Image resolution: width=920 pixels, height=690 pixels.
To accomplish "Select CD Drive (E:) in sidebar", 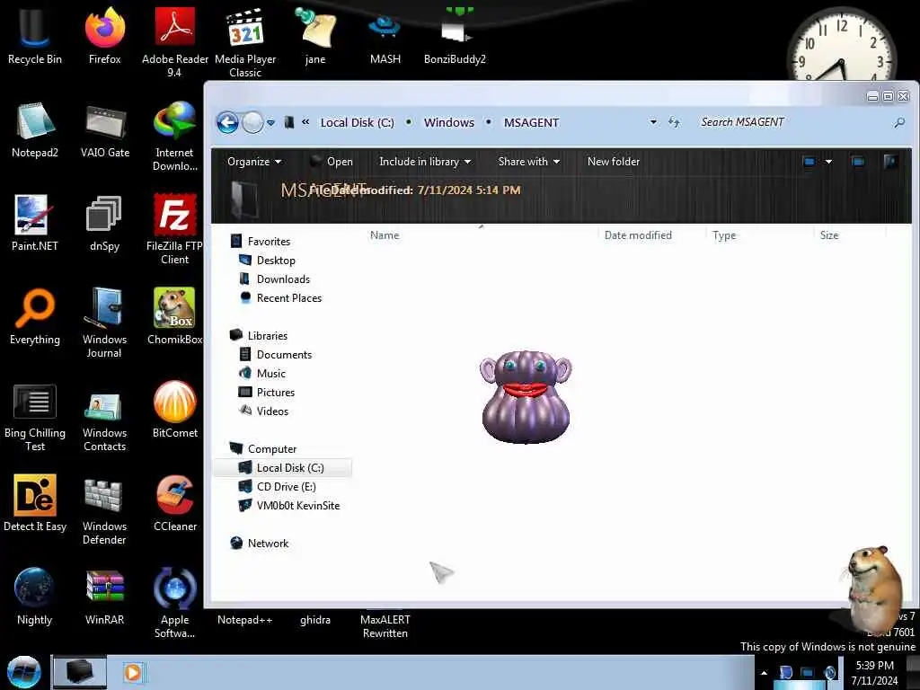I will [278, 487].
